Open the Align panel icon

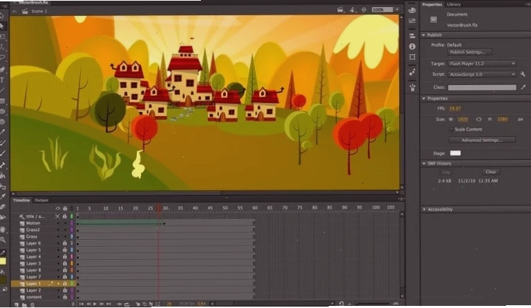[x=412, y=35]
